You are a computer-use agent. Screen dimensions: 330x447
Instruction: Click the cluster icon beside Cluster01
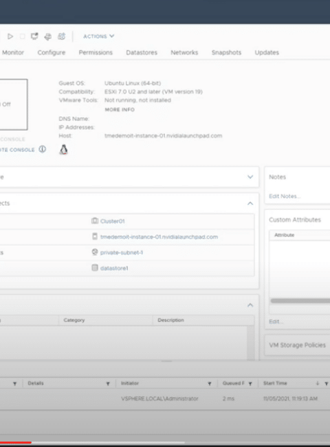[x=95, y=221]
